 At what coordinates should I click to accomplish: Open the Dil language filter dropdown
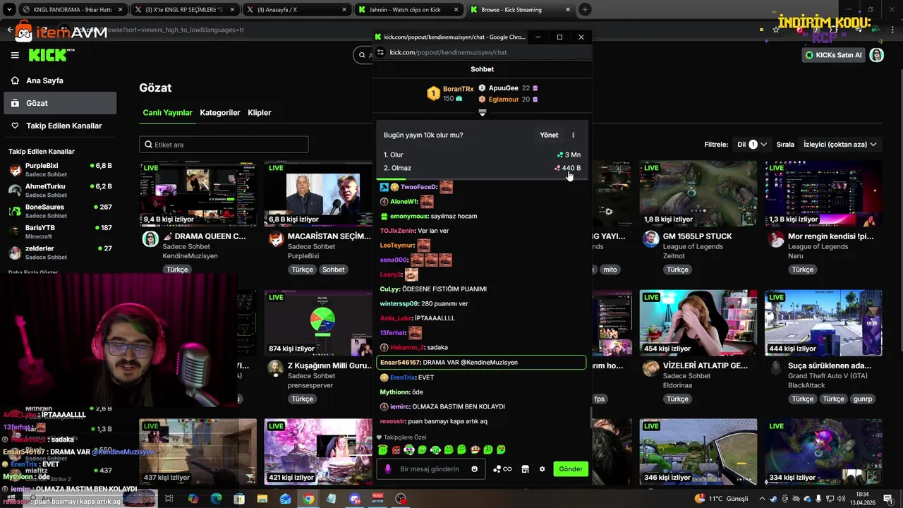751,145
